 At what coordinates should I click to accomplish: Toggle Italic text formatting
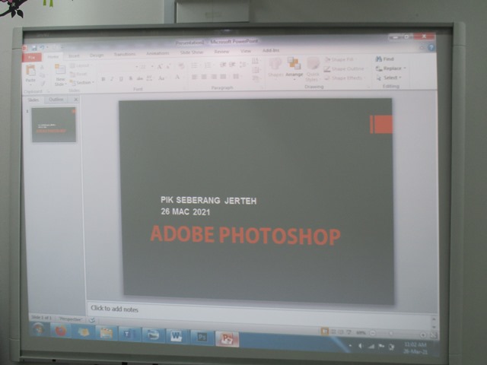click(112, 78)
